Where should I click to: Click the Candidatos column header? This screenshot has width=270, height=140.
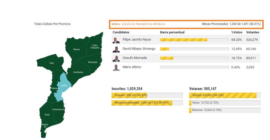pyautogui.click(x=121, y=32)
